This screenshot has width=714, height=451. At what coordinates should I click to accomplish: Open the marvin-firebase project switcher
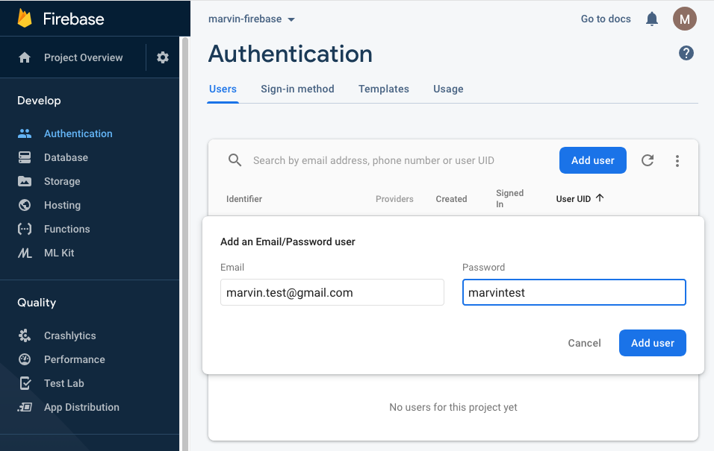(251, 19)
